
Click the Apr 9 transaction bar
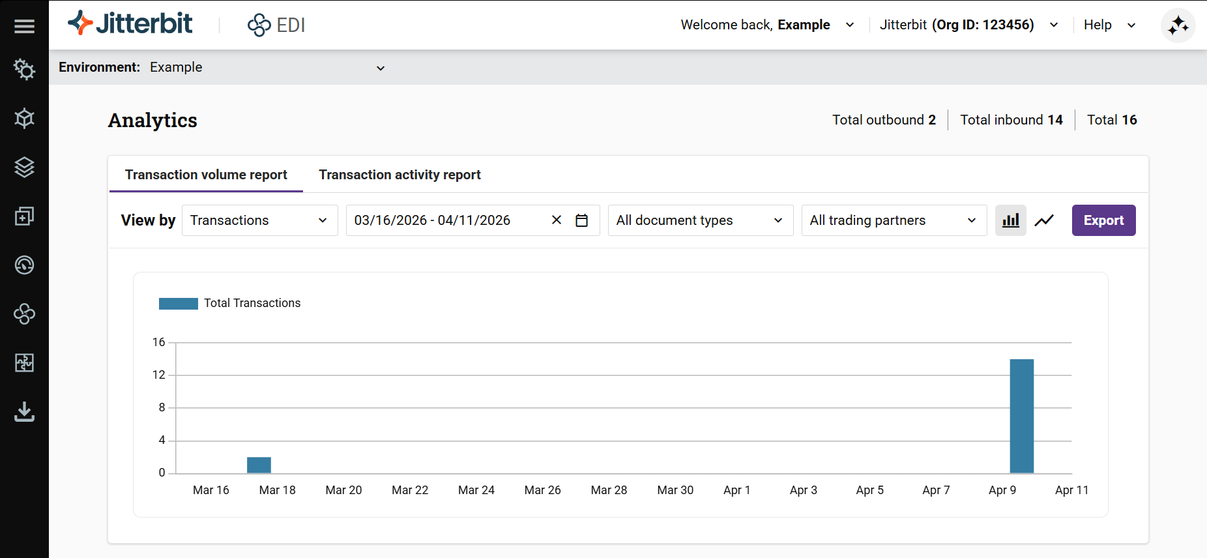point(1021,417)
